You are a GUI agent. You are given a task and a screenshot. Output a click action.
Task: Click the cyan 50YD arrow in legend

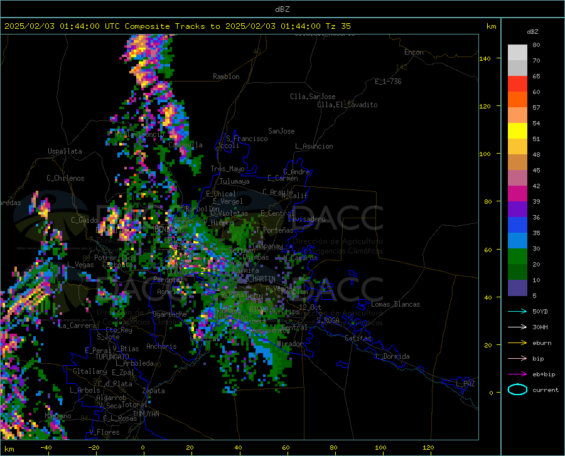517,311
